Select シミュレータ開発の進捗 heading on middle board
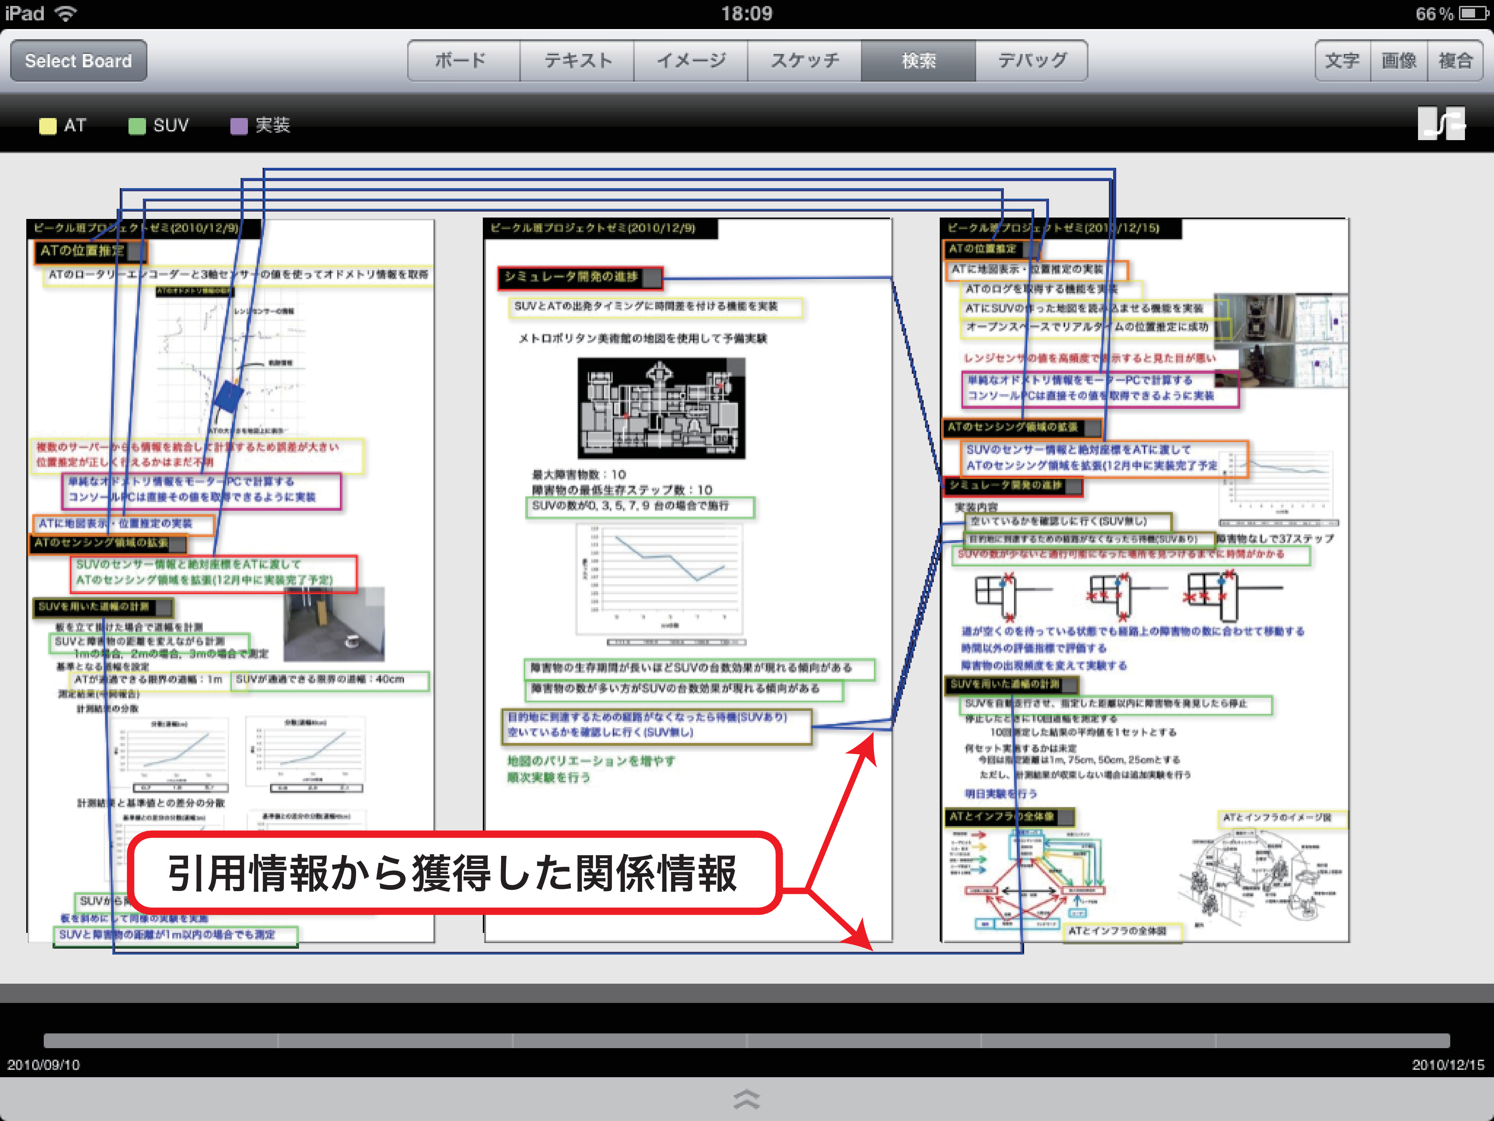Viewport: 1494px width, 1121px height. point(580,278)
